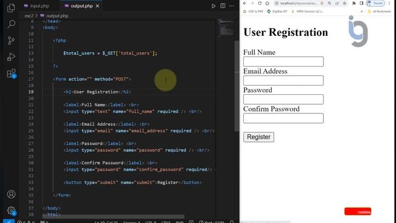Open the Search view in activity bar
Screen dimensions: 396x223
[x=11, y=24]
